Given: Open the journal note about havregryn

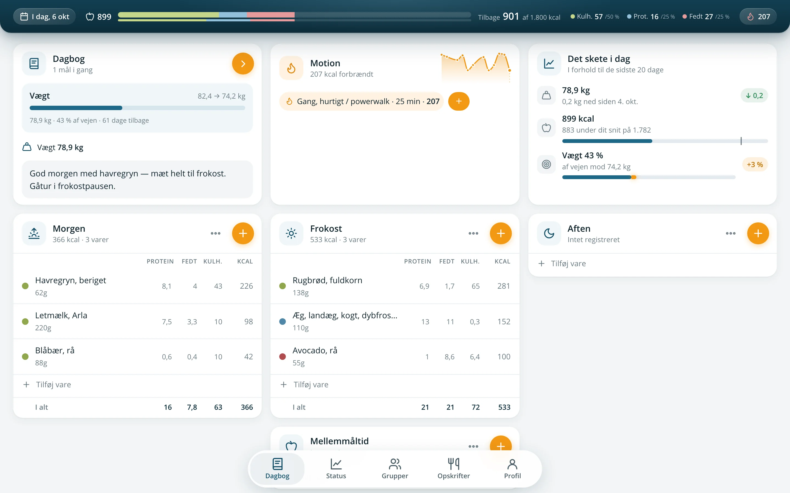Looking at the screenshot, I should (x=137, y=180).
